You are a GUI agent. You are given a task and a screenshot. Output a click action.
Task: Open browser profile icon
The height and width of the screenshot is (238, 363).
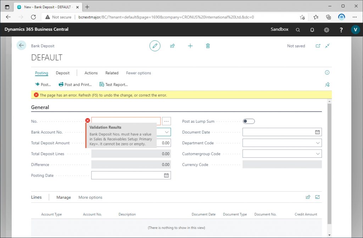(x=341, y=17)
